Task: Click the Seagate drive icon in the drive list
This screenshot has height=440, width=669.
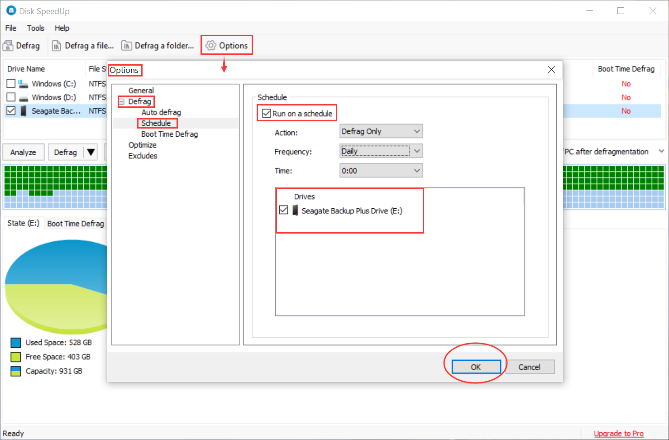Action: [x=22, y=110]
